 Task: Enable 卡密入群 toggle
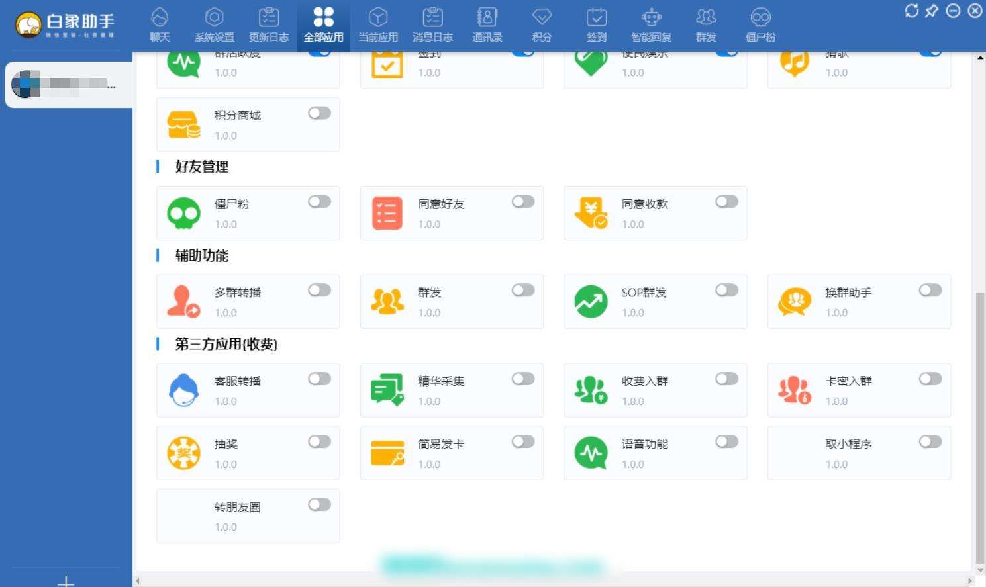(x=930, y=379)
